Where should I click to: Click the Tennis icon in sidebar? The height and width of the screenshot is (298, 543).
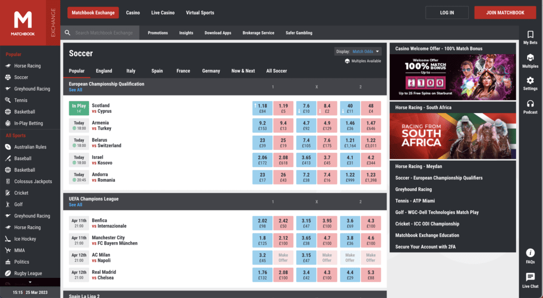8,100
